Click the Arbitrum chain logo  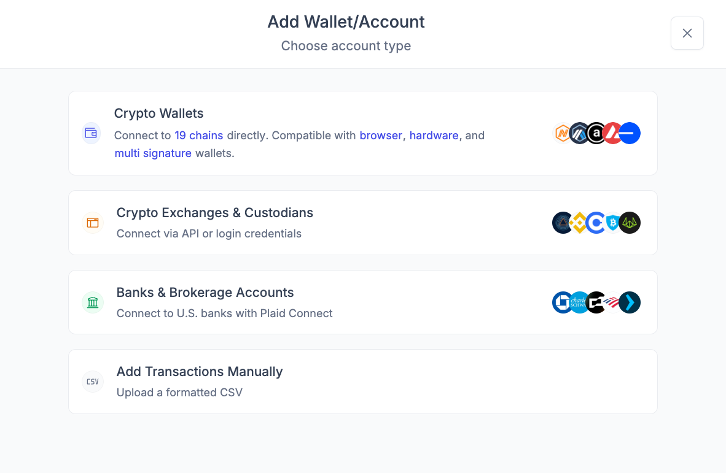pos(579,133)
